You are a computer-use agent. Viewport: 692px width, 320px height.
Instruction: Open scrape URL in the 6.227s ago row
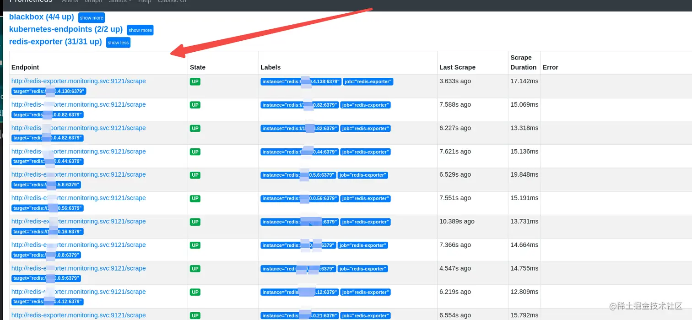pyautogui.click(x=79, y=128)
